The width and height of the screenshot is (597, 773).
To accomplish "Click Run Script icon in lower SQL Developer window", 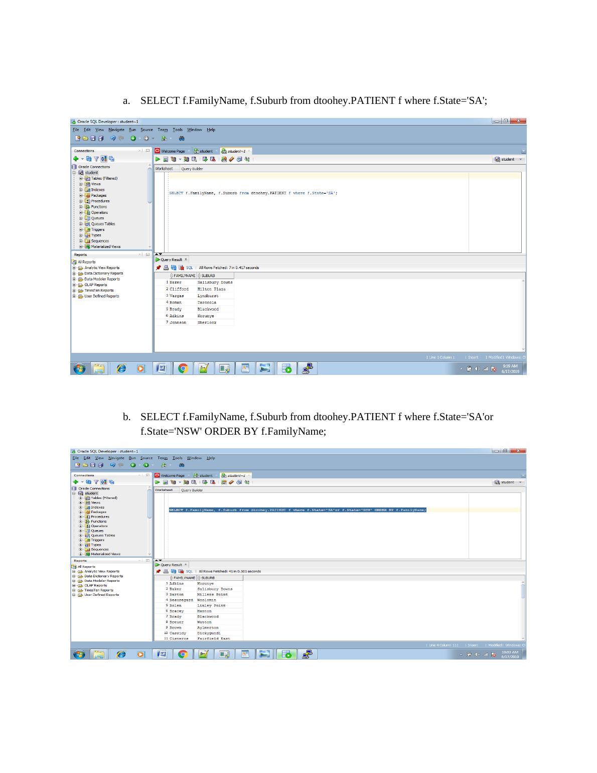I will [x=166, y=482].
